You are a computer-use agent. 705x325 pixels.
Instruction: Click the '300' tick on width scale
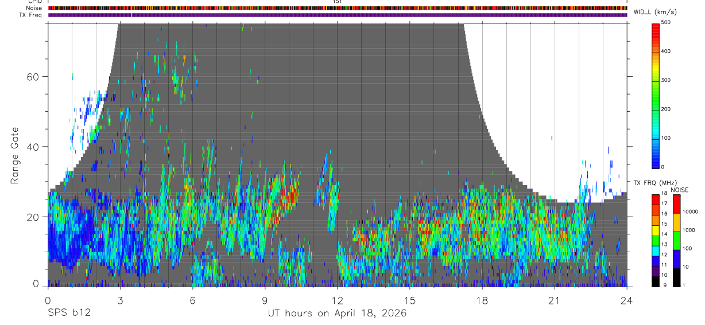(x=666, y=81)
